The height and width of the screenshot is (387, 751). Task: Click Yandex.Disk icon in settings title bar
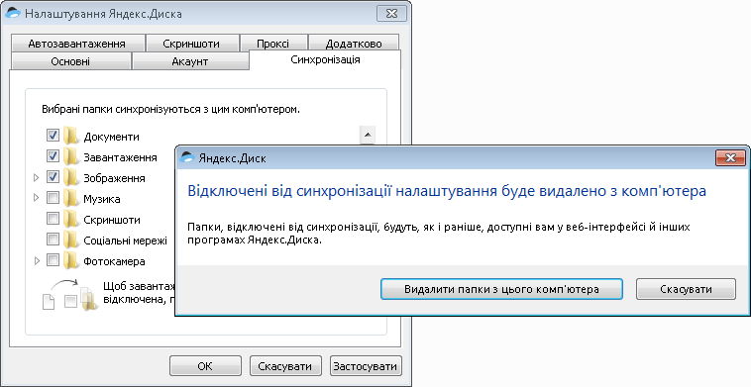click(x=13, y=13)
